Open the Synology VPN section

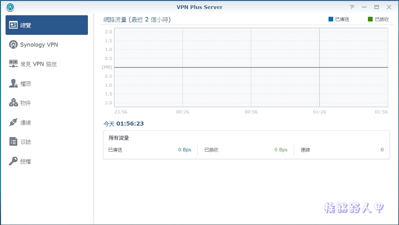pyautogui.click(x=46, y=44)
